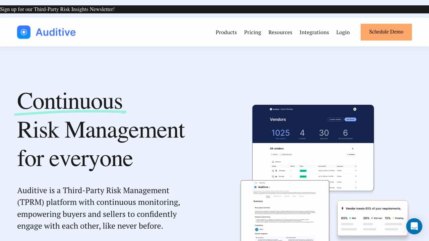
Task: Click the lightning bolt icon in requirements card
Action: (342, 208)
